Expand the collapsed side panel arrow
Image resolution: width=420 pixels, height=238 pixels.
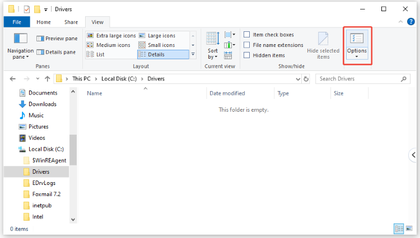[x=414, y=155]
